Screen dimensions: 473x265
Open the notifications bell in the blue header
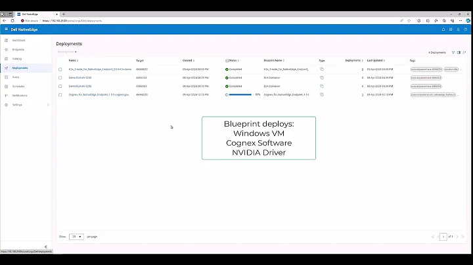[x=443, y=30]
